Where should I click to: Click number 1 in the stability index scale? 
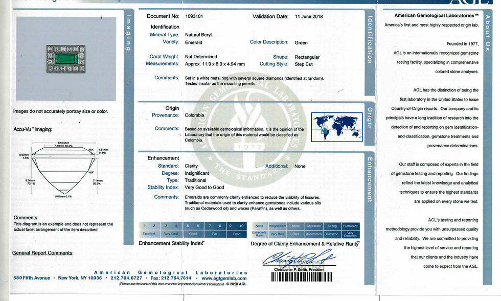tap(144, 226)
